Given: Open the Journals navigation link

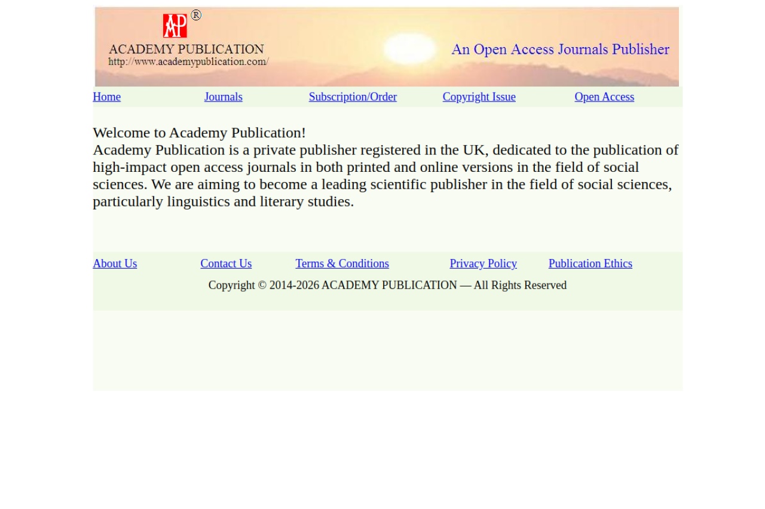Looking at the screenshot, I should (223, 97).
